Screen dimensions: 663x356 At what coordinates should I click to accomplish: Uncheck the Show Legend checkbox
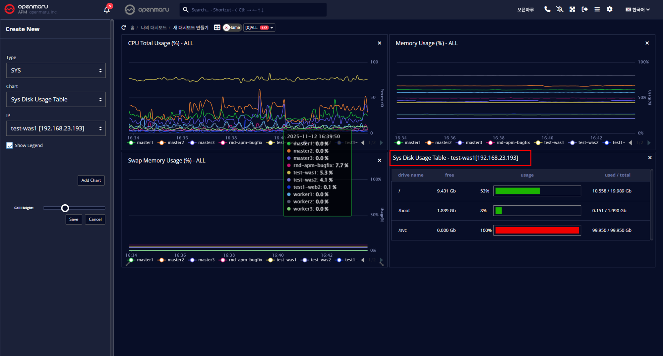click(x=10, y=145)
